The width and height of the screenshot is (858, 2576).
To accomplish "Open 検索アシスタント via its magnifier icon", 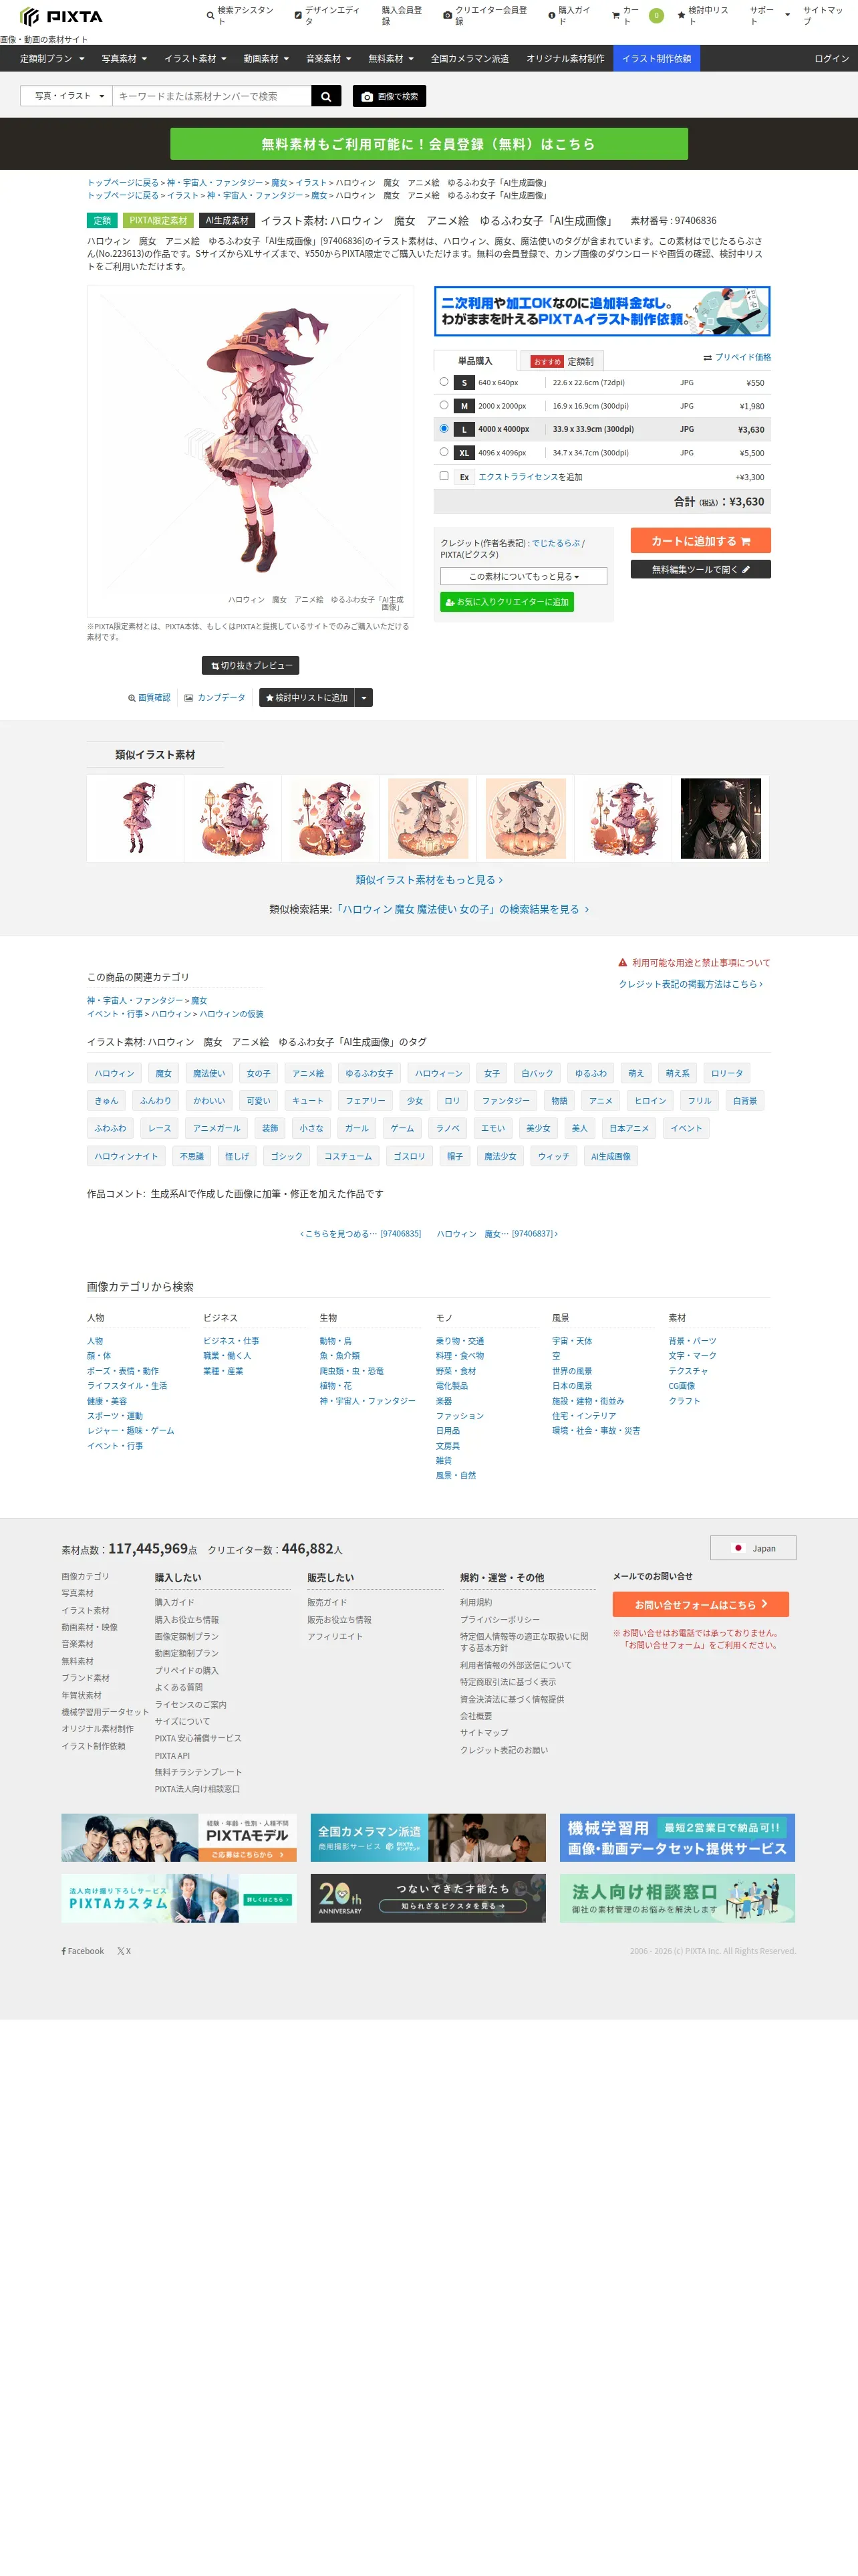I will click(x=210, y=16).
